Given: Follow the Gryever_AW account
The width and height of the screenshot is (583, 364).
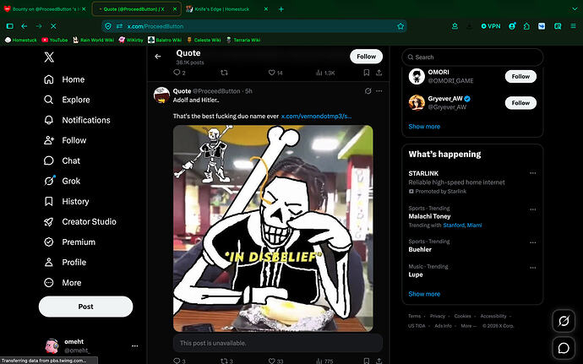Looking at the screenshot, I should pos(520,103).
